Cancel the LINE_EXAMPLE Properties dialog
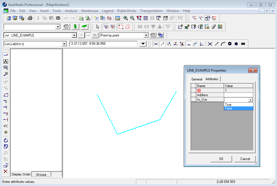Screen dimensions: 277x186 tap(245, 159)
